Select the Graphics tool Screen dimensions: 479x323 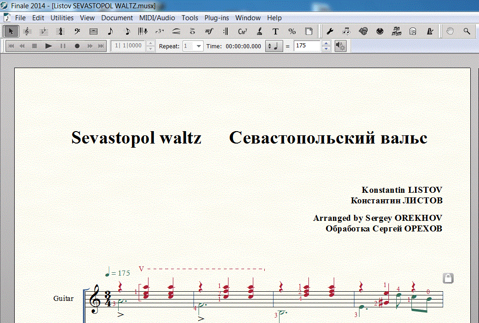[363, 31]
